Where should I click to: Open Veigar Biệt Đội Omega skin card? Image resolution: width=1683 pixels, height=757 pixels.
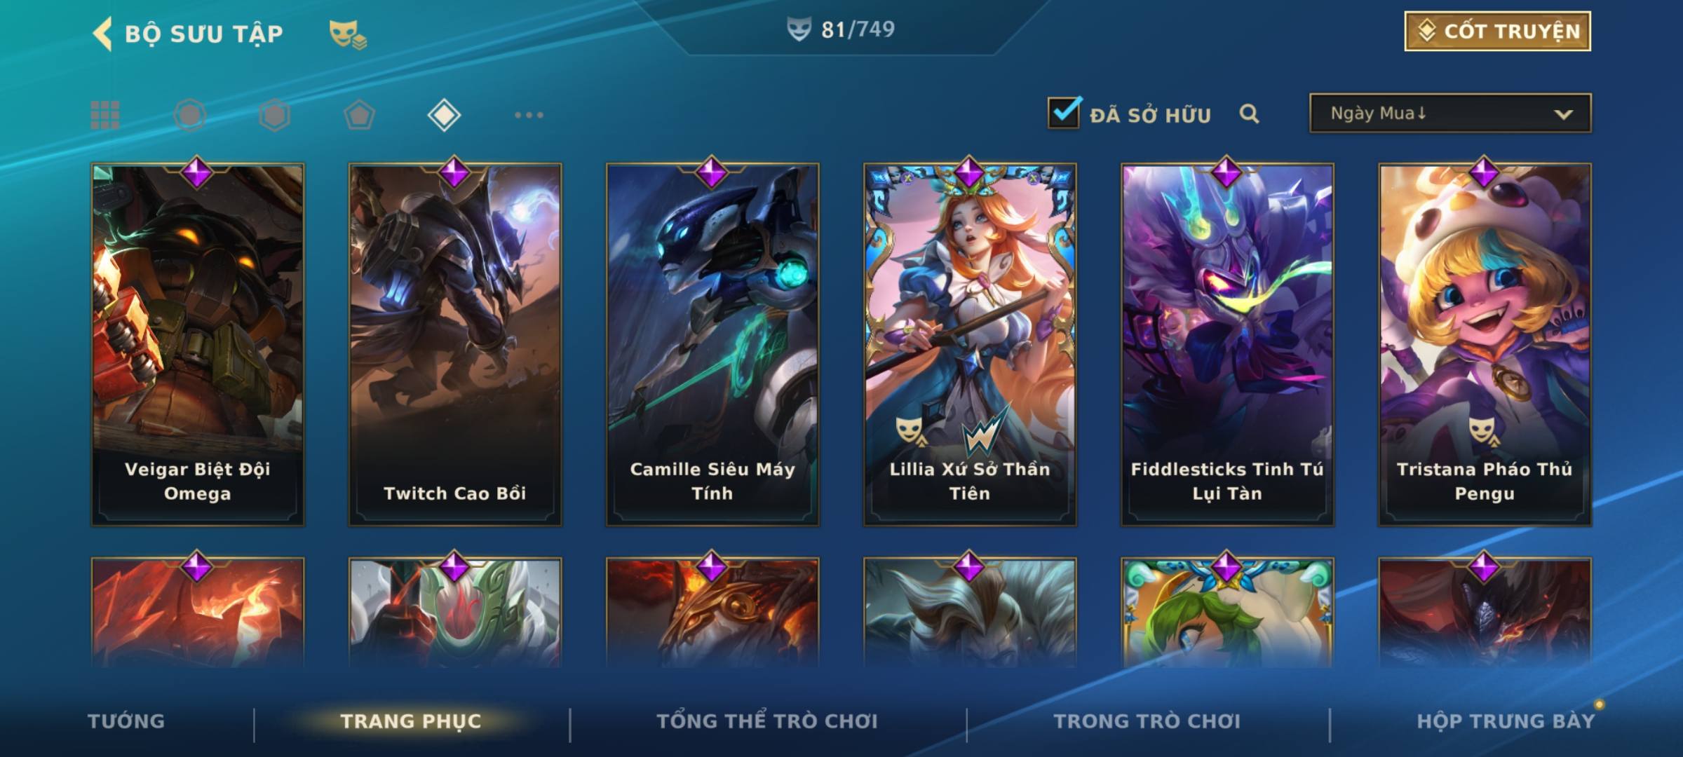(x=198, y=344)
